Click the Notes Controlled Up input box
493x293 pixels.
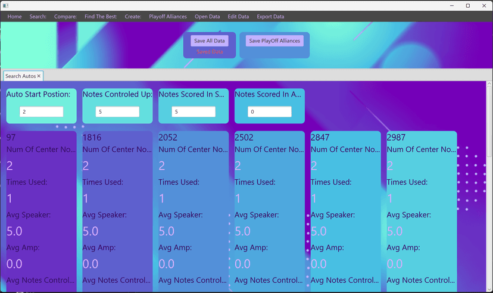[x=117, y=112]
